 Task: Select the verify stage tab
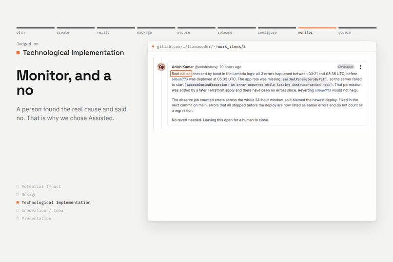coord(116,31)
